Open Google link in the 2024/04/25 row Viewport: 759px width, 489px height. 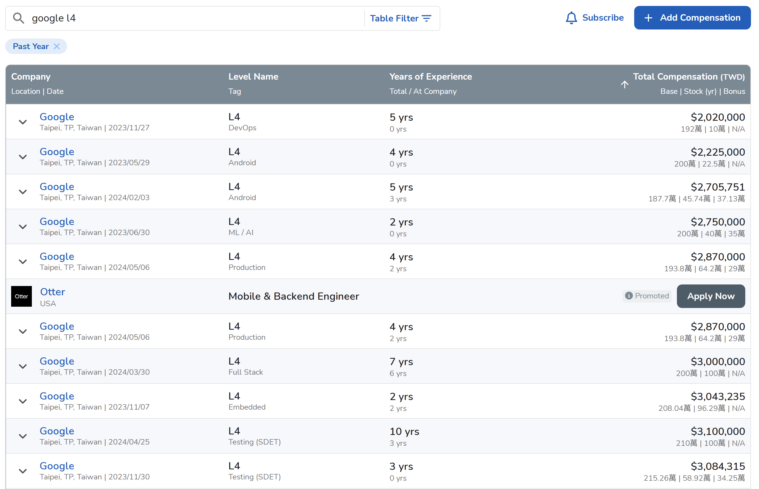click(57, 431)
